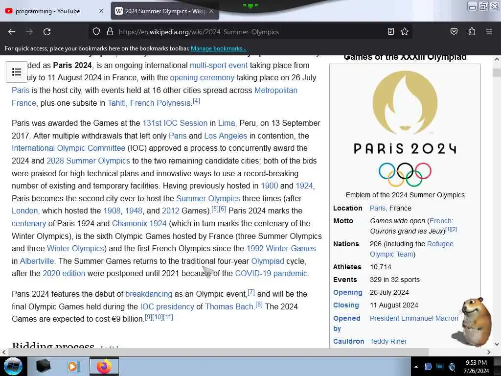Open Firefox from the taskbar
The height and width of the screenshot is (376, 501).
pyautogui.click(x=104, y=366)
